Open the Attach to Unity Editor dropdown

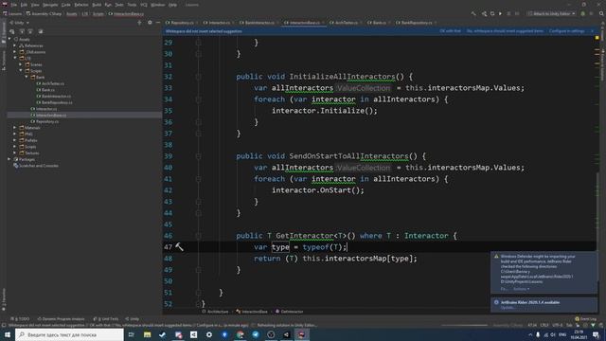(551, 13)
